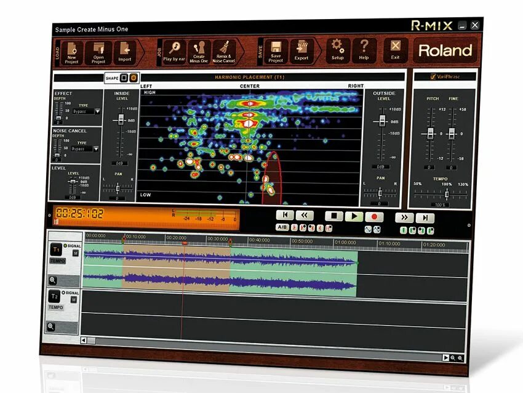The height and width of the screenshot is (393, 523).
Task: Click the TEMPO percentage slider knob
Action: tap(447, 194)
